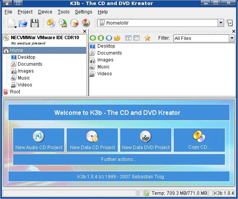Select Music in the folder tree
This screenshot has height=199, width=238.
(23, 78)
